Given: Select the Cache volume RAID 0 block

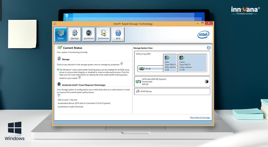Looking at the screenshot, I should tap(192, 63).
